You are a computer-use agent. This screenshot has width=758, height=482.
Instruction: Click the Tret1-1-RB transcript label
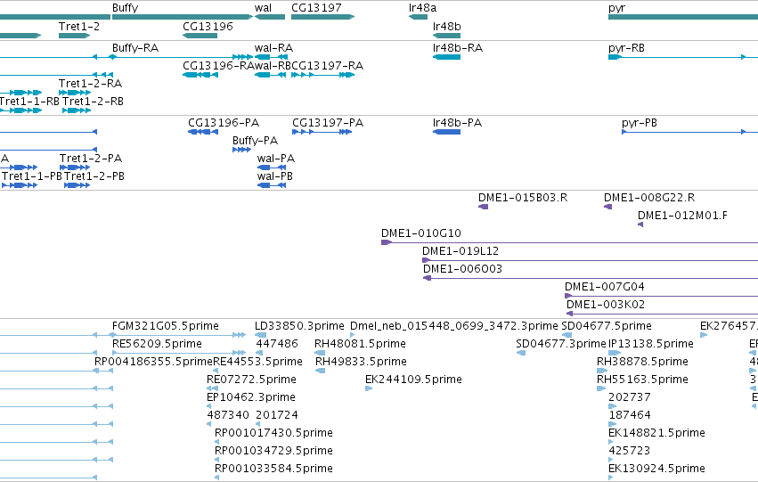[29, 102]
